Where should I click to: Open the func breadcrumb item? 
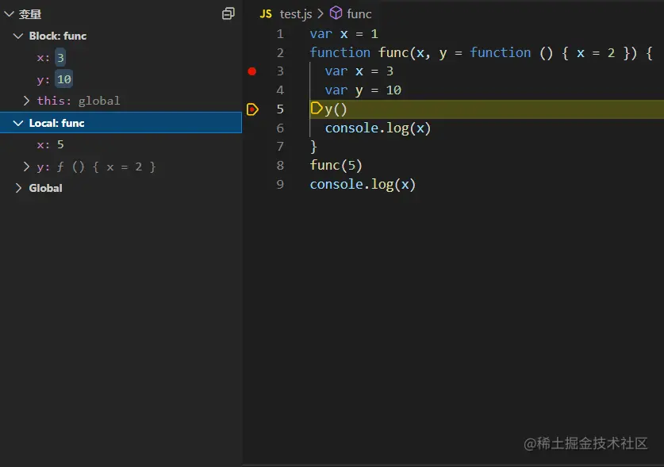coord(359,14)
